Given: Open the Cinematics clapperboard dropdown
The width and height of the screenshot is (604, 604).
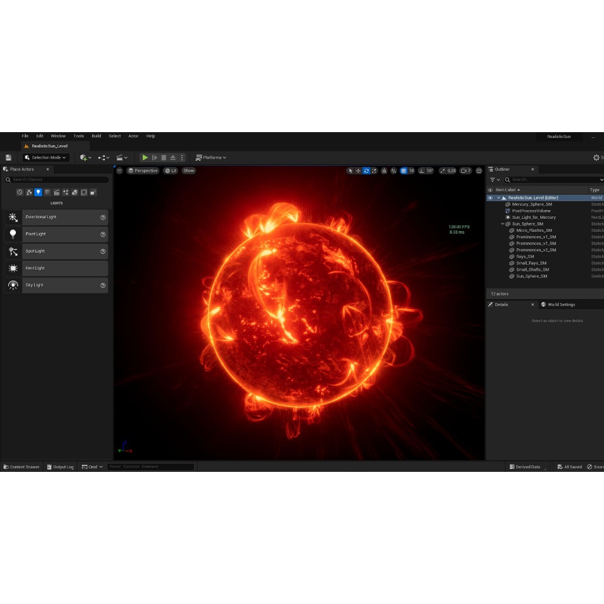Looking at the screenshot, I should 122,157.
